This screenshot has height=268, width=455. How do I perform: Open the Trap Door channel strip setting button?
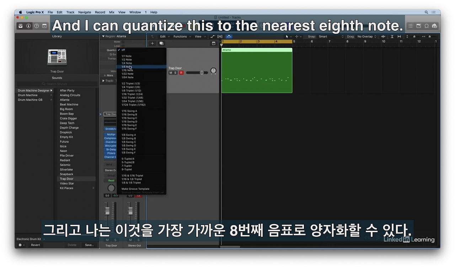[x=111, y=114]
